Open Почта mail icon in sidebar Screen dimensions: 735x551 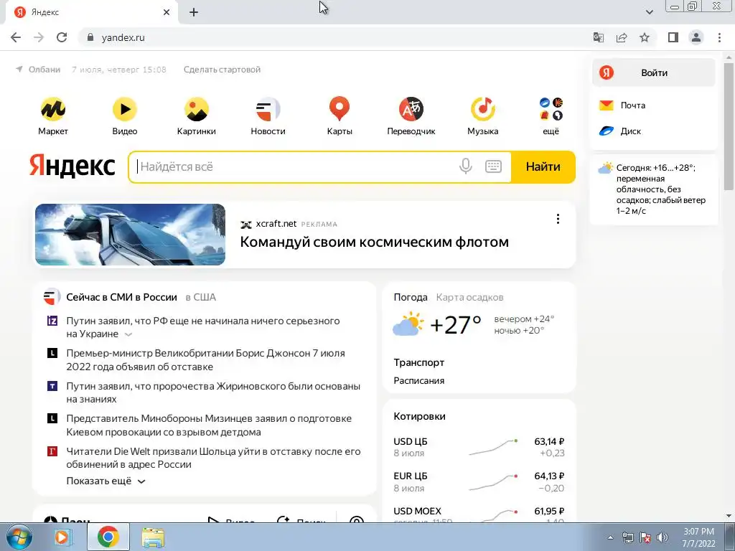point(606,105)
